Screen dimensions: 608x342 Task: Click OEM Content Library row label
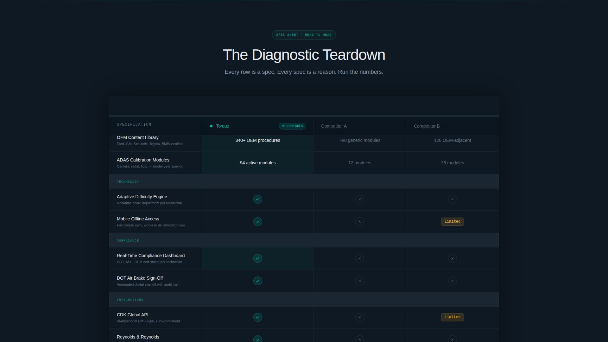(x=137, y=137)
